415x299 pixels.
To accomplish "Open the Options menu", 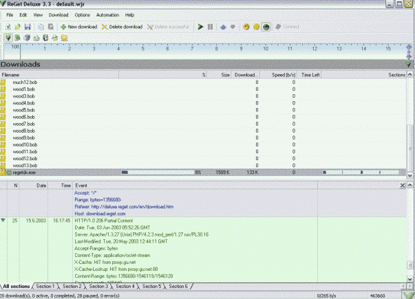I will (82, 15).
